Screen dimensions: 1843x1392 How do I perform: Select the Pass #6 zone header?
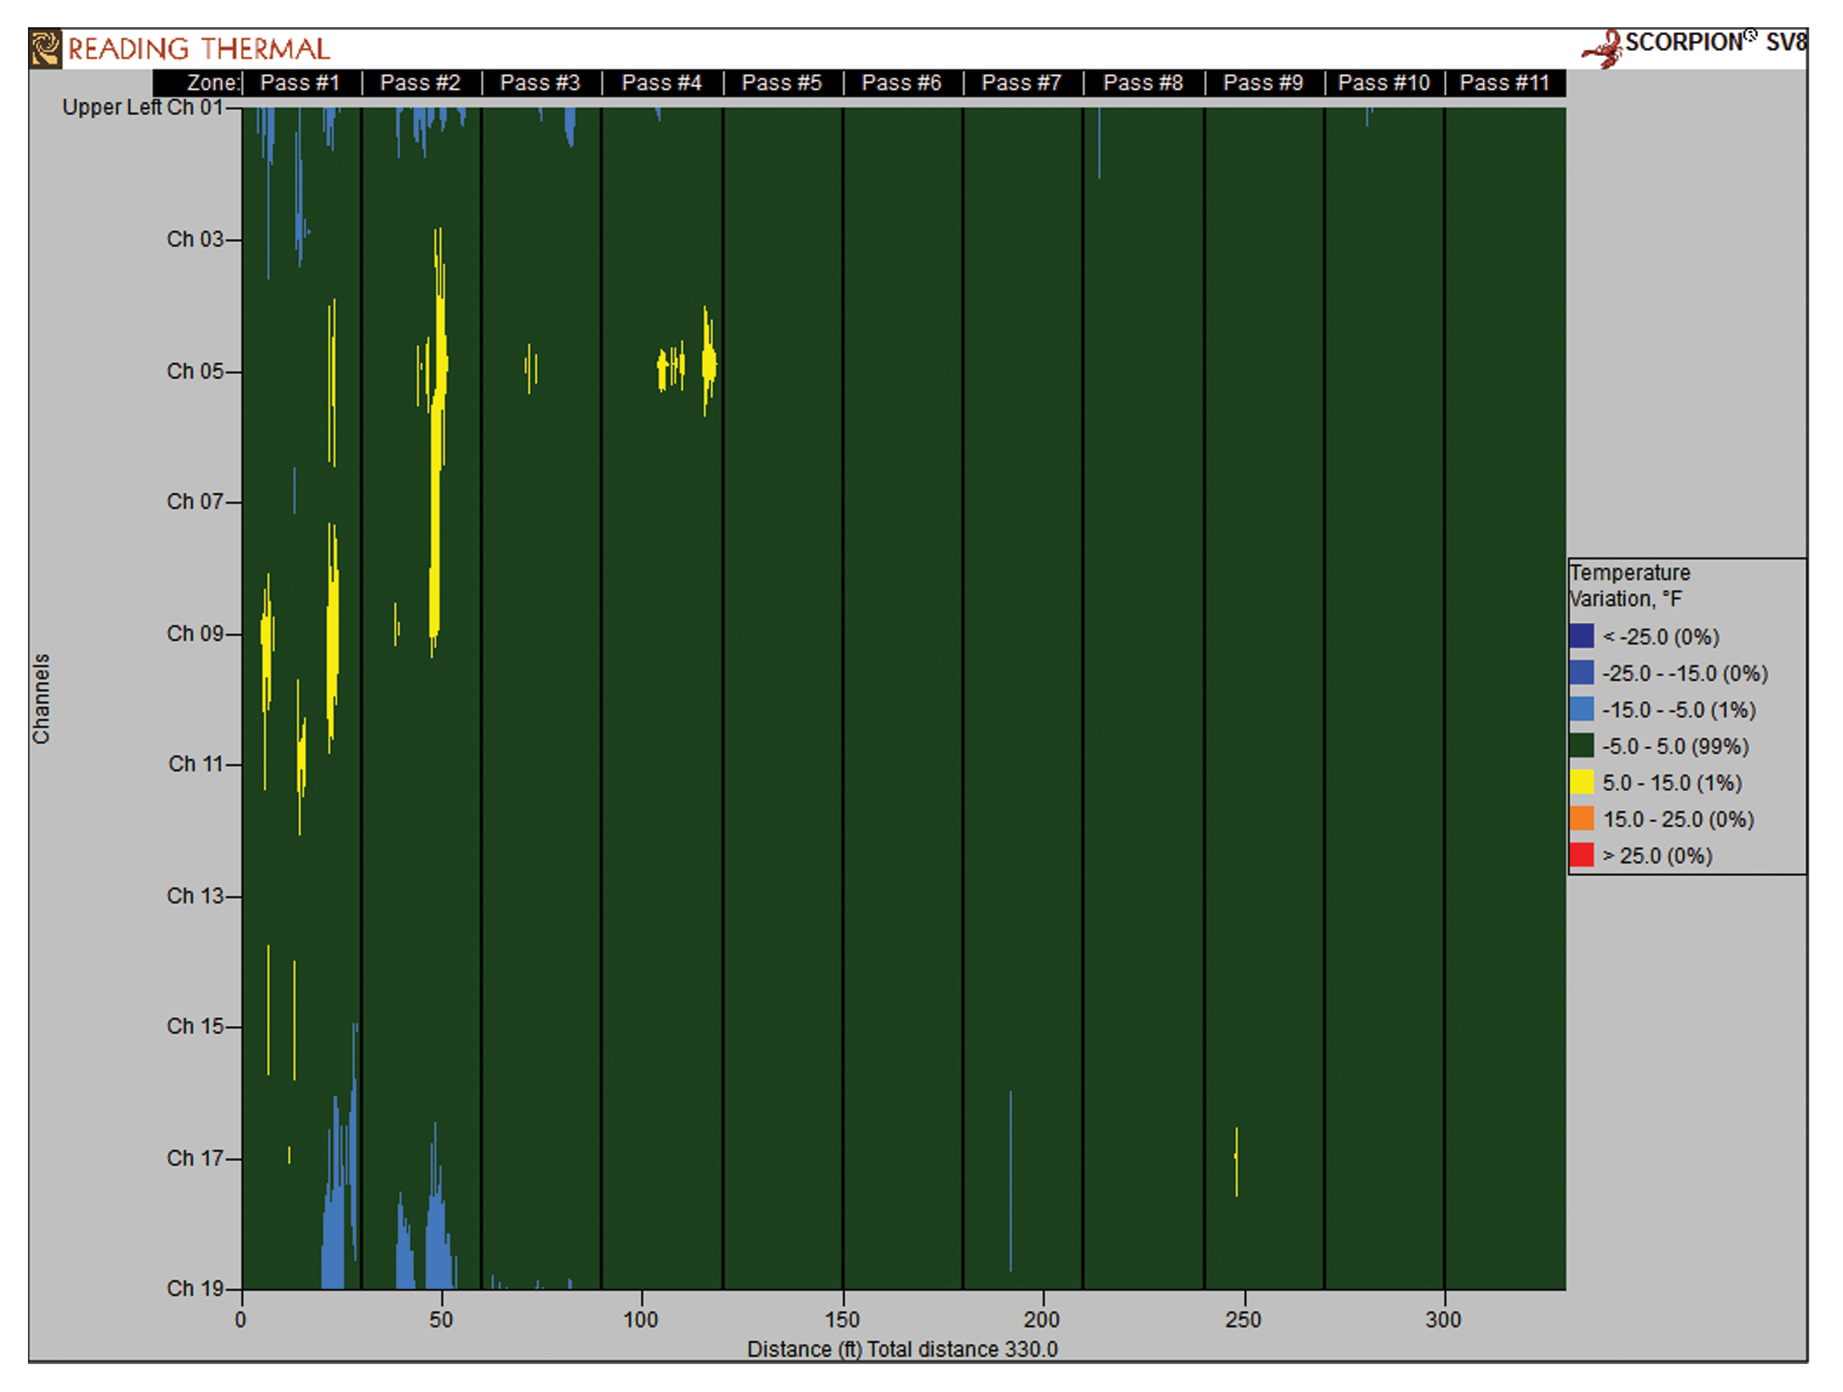(902, 83)
